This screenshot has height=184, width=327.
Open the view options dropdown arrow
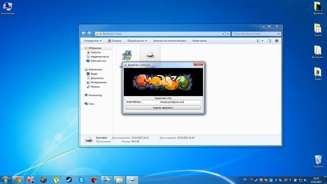pos(263,41)
